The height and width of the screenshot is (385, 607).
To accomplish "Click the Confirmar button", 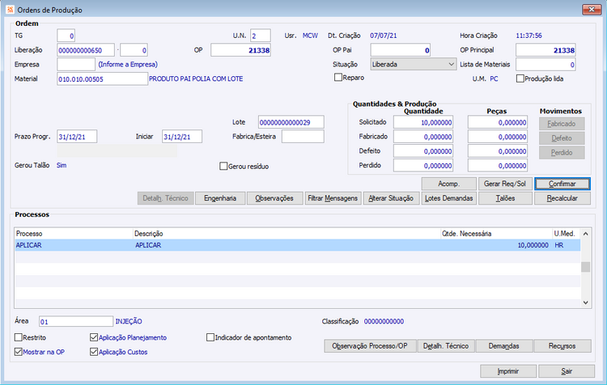I will pyautogui.click(x=562, y=184).
